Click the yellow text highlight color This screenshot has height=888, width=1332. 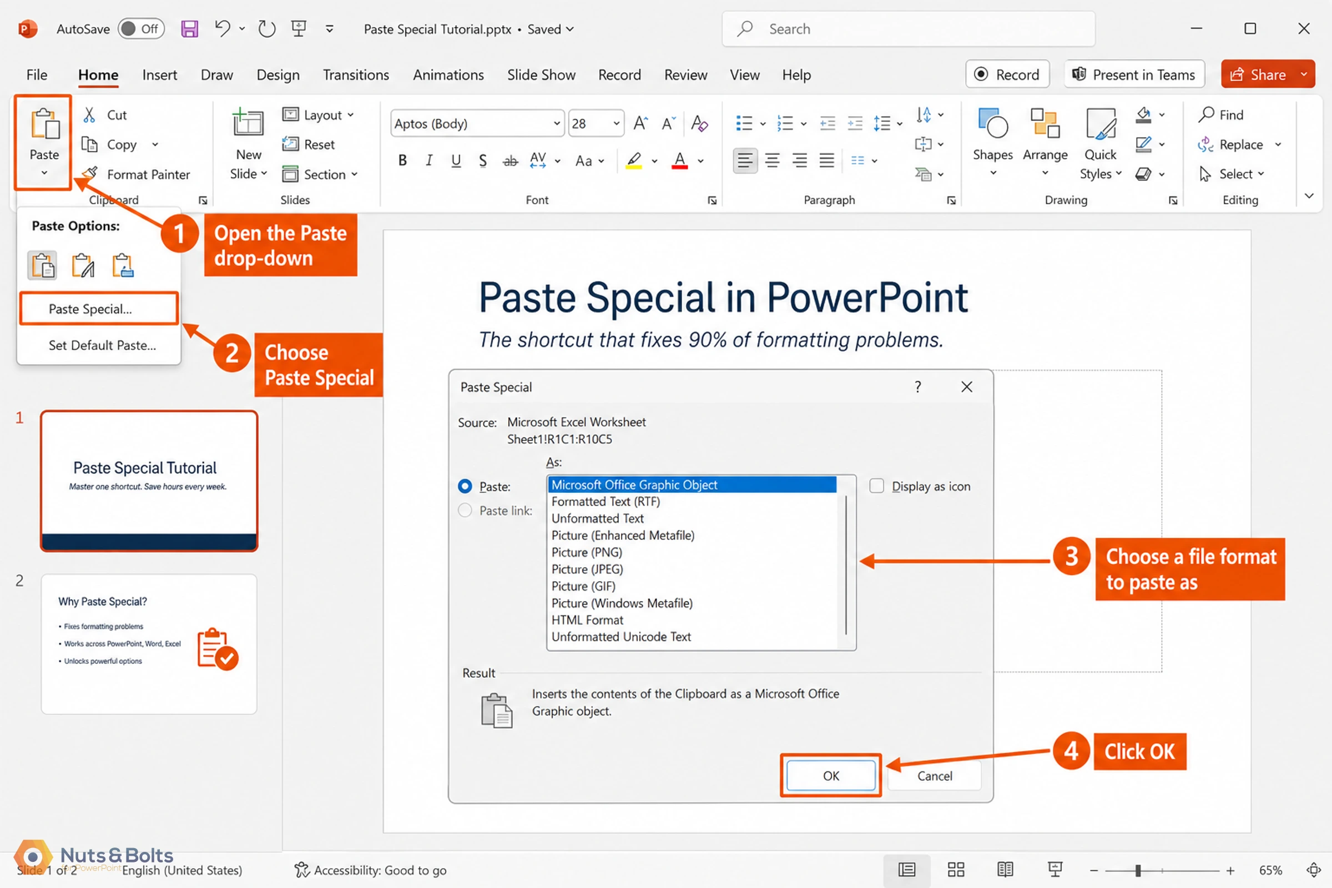click(634, 161)
